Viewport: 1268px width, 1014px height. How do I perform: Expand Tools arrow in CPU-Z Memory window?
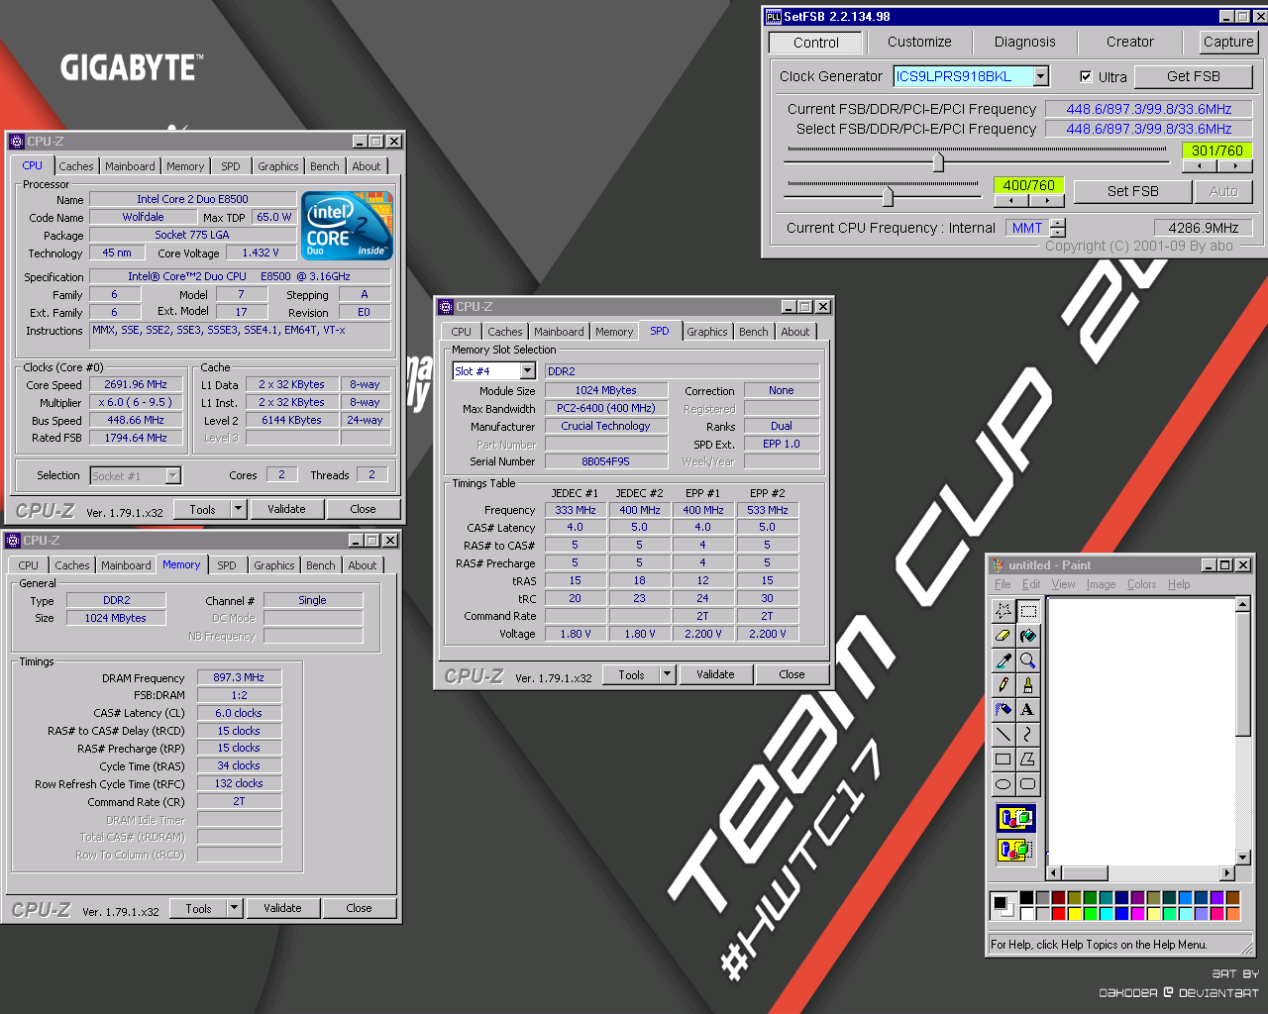[x=234, y=908]
